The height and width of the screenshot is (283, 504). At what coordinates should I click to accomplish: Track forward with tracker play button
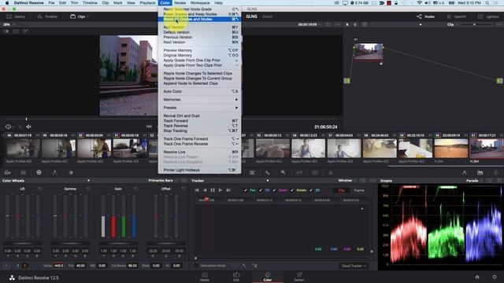pyautogui.click(x=220, y=190)
